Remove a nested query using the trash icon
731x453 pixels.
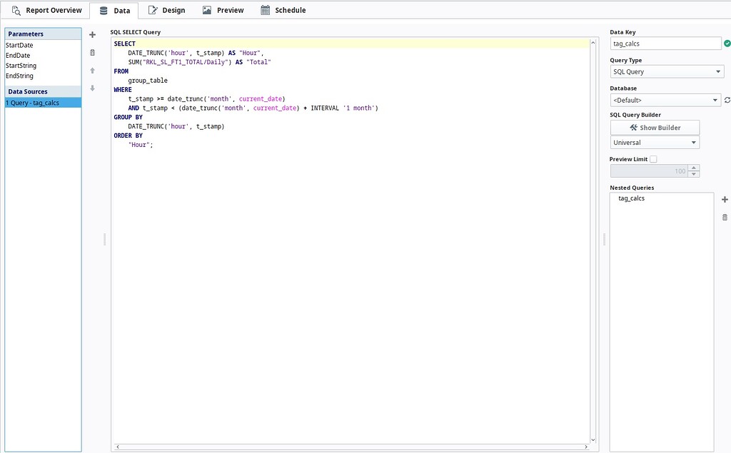(725, 216)
